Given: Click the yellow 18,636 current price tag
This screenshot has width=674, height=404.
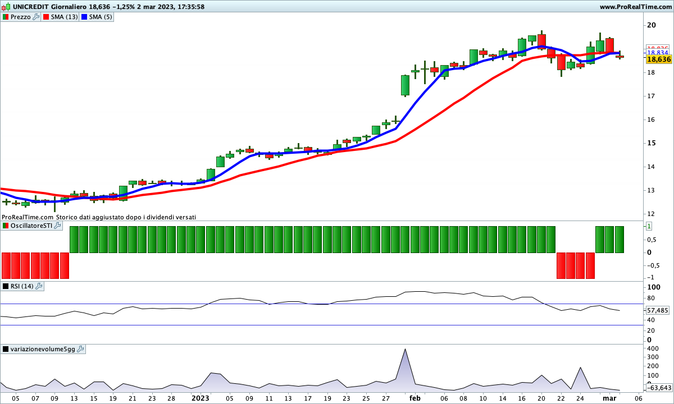Looking at the screenshot, I should [658, 59].
